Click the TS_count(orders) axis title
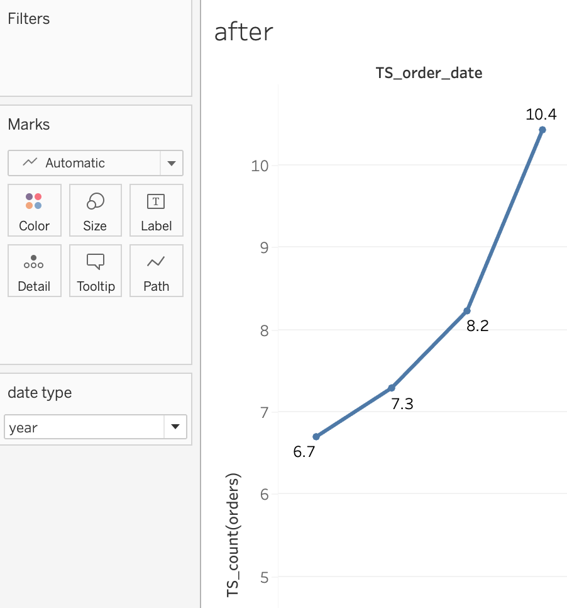The width and height of the screenshot is (567, 608). click(233, 535)
